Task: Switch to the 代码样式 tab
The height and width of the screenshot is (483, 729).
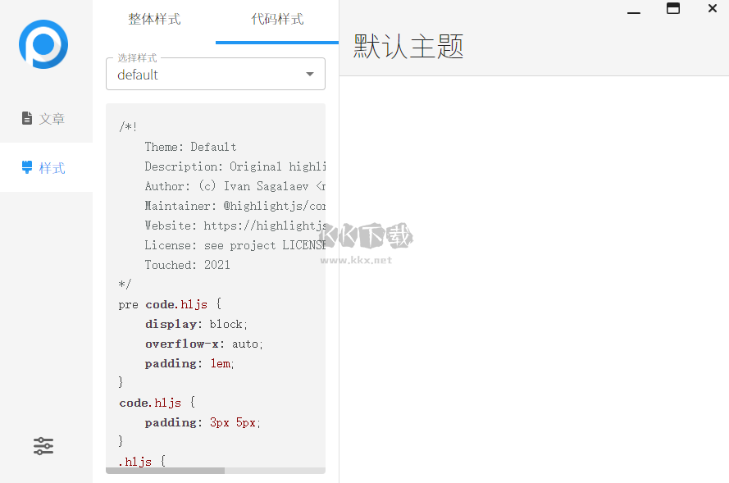Action: click(x=277, y=18)
